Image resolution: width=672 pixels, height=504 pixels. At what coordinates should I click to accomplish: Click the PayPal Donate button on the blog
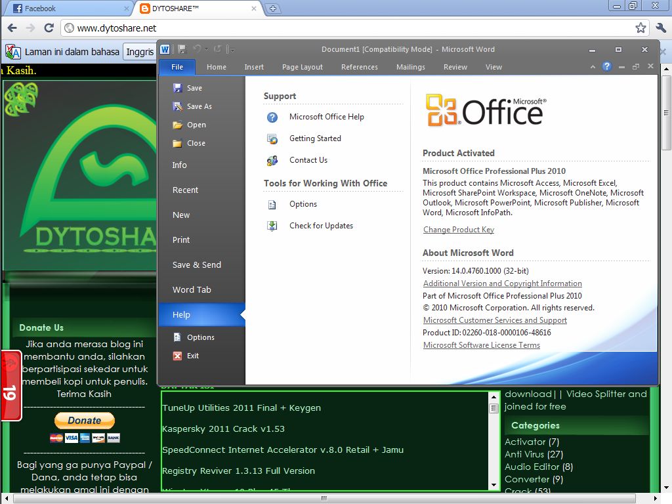click(85, 421)
